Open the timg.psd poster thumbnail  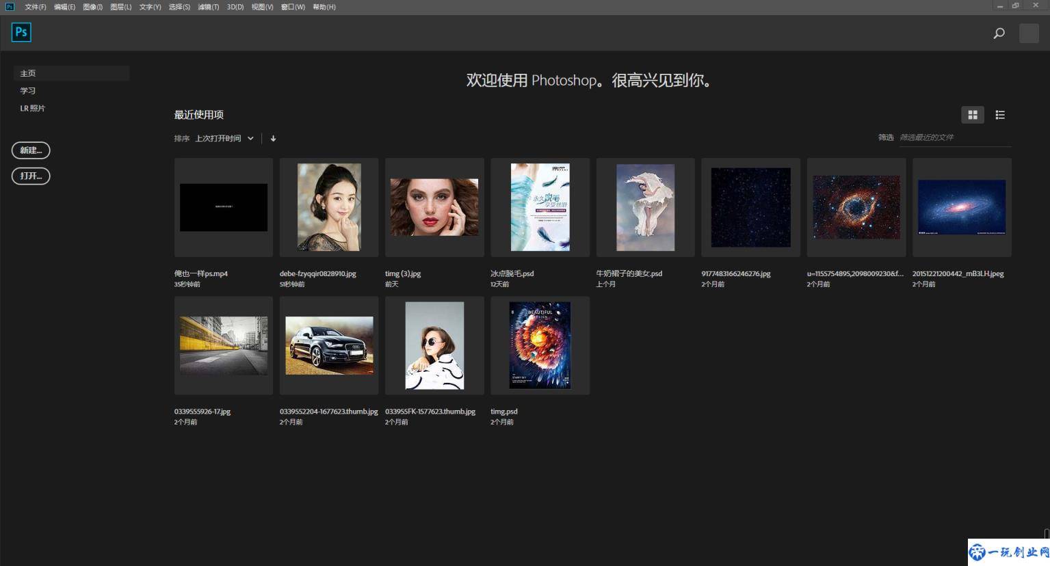coord(540,345)
